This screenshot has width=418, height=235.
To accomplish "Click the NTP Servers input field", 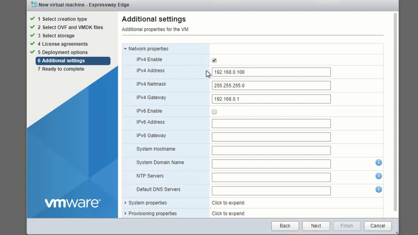I will click(x=271, y=177).
